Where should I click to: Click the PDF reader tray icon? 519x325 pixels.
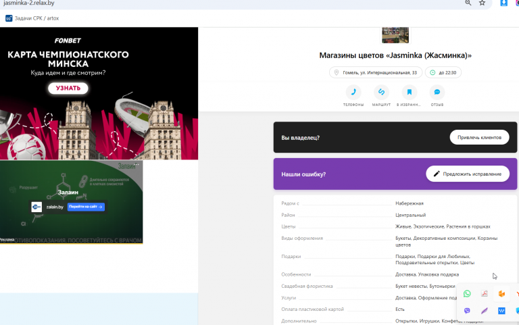485,293
